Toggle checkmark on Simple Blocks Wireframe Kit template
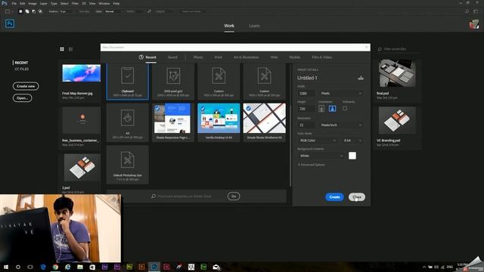Screen dimensions: 484x272 pyautogui.click(x=248, y=108)
